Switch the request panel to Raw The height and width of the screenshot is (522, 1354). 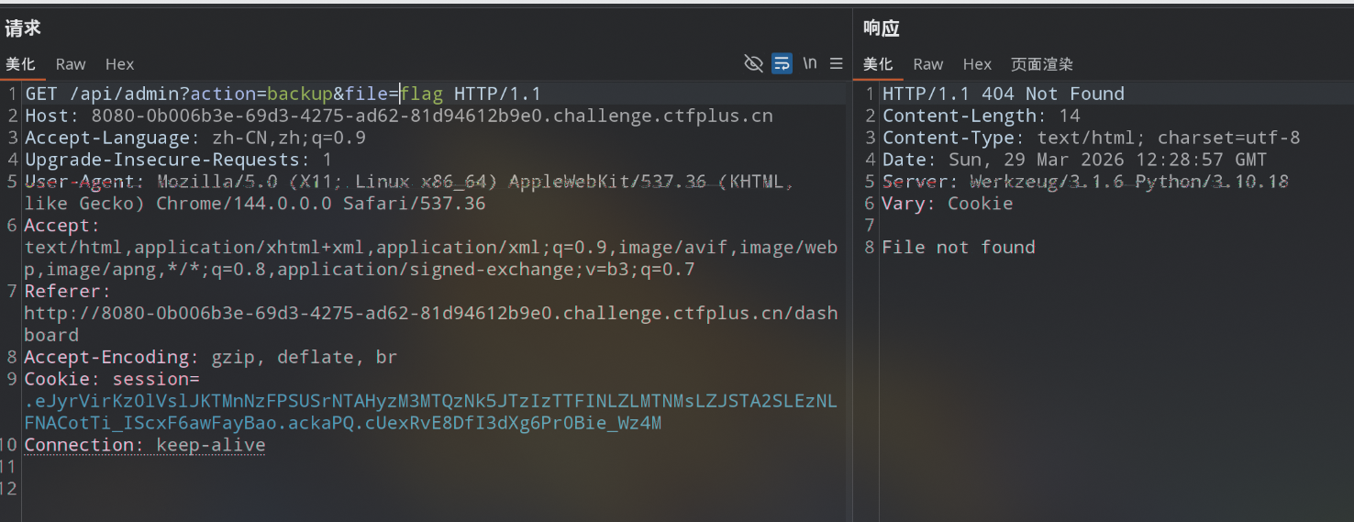tap(71, 64)
